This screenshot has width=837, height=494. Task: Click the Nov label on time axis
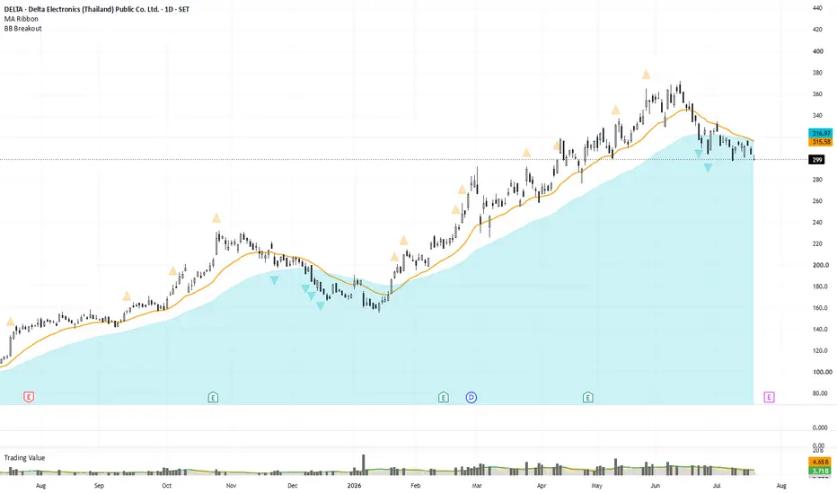231,485
